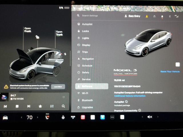Tap the 0% battery indicator

[x=64, y=8]
